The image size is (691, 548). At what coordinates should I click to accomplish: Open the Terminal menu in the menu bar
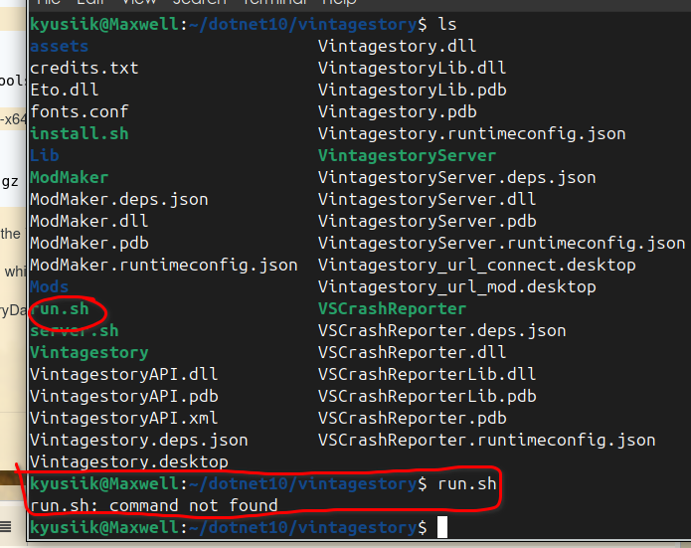(275, 3)
